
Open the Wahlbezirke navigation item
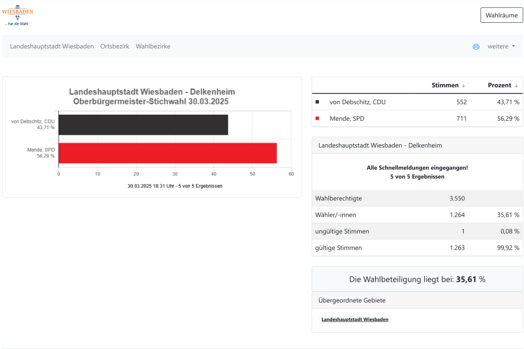tap(153, 47)
